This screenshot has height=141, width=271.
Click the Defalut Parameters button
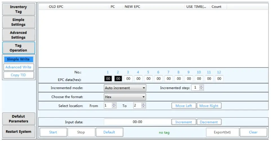tap(19, 119)
